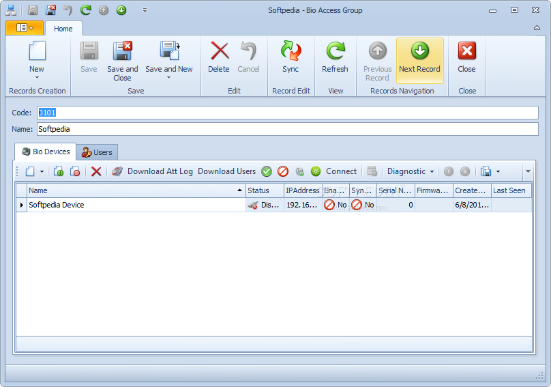Open the dropdown next to new device icon
551x387 pixels.
42,172
